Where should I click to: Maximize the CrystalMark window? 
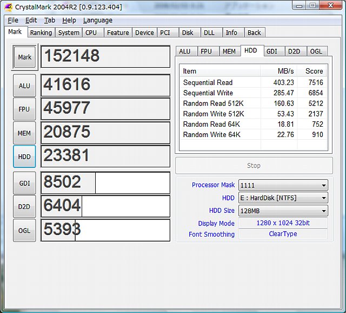(x=312, y=5)
